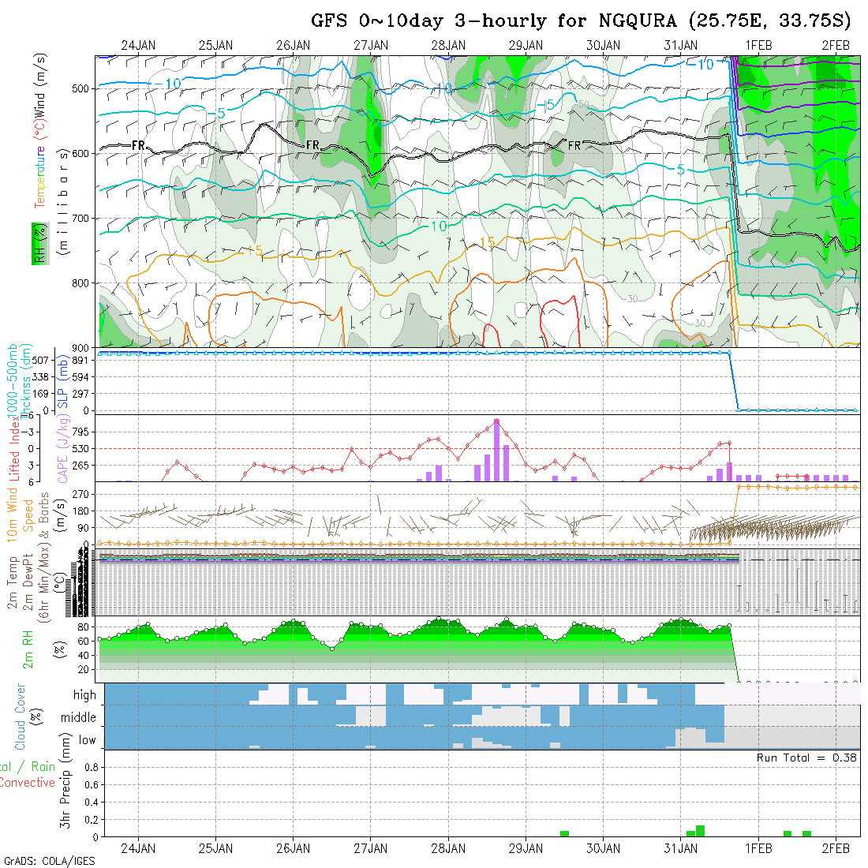Click 25JAN on the bottom axis

point(216,848)
